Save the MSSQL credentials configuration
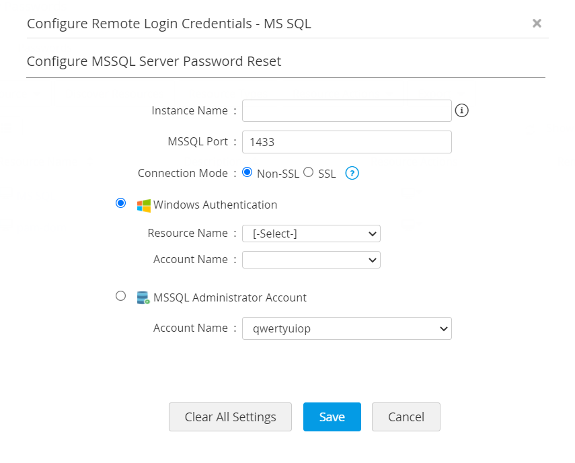This screenshot has height=463, width=575. point(332,417)
